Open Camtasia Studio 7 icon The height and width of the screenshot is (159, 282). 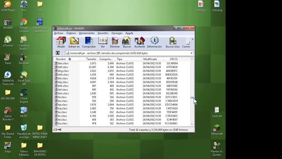click(24, 43)
